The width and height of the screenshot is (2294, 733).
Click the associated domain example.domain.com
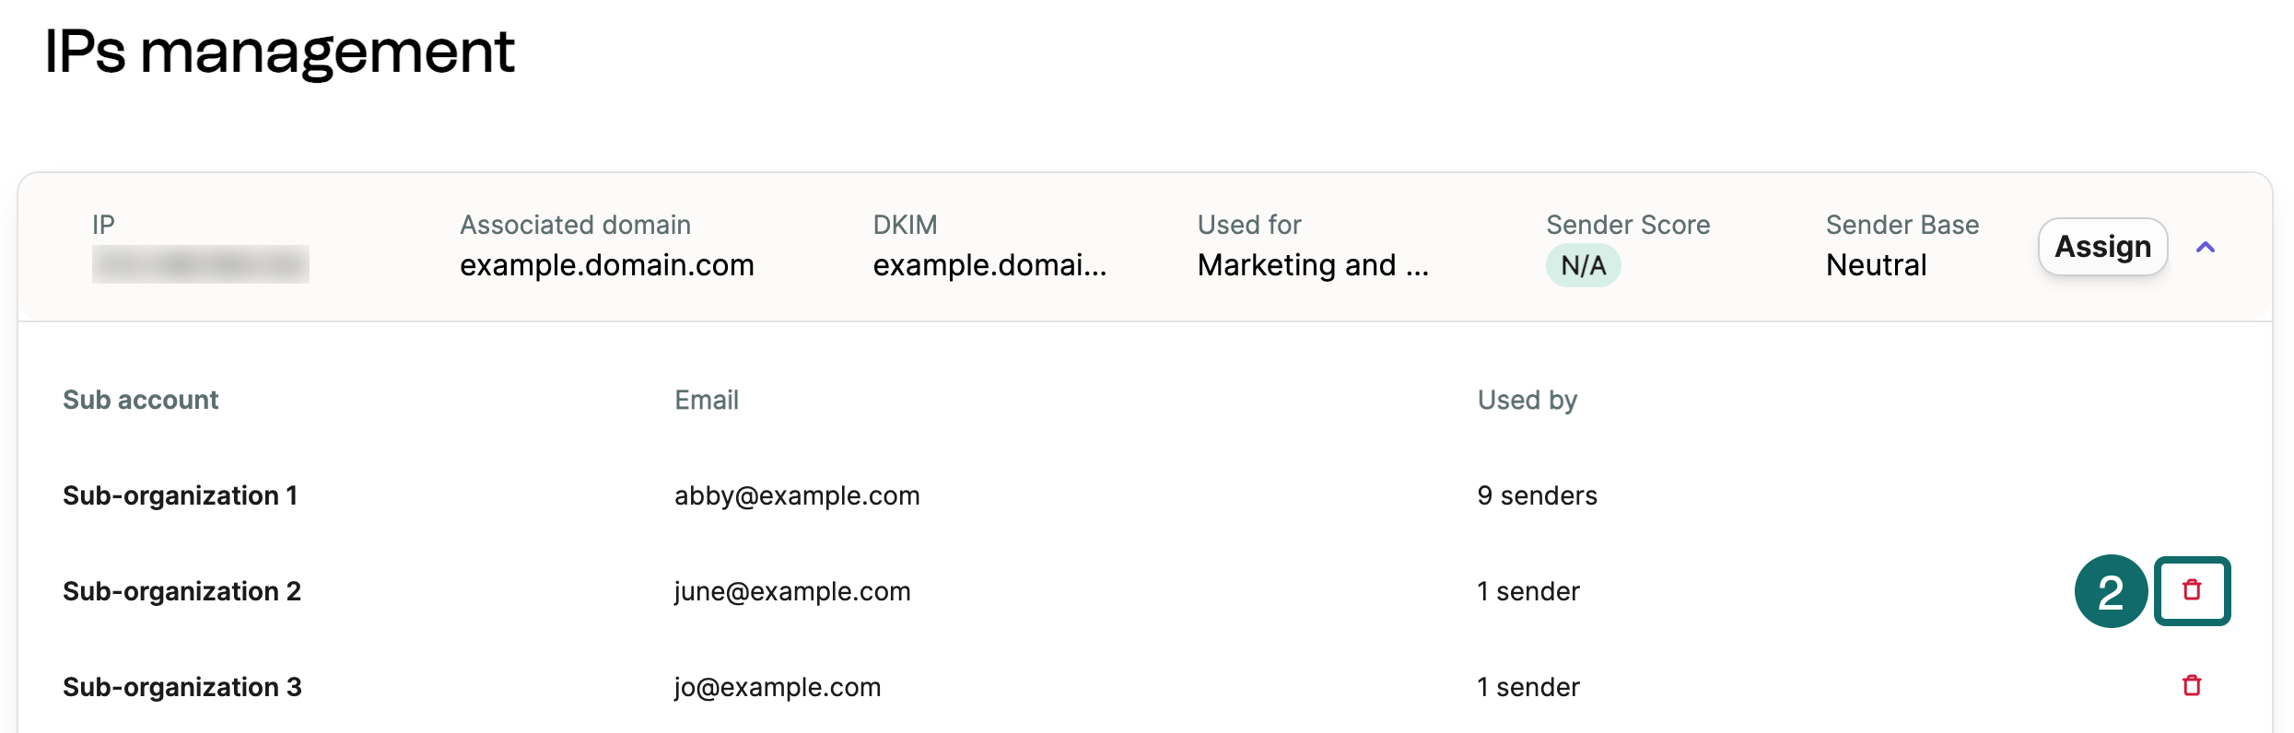click(x=607, y=265)
